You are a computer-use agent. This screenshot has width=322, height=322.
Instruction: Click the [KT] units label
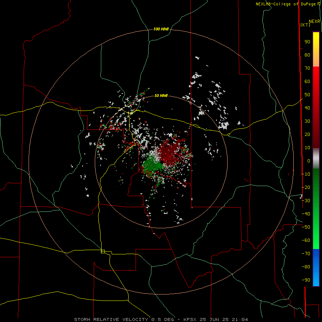point(306,25)
